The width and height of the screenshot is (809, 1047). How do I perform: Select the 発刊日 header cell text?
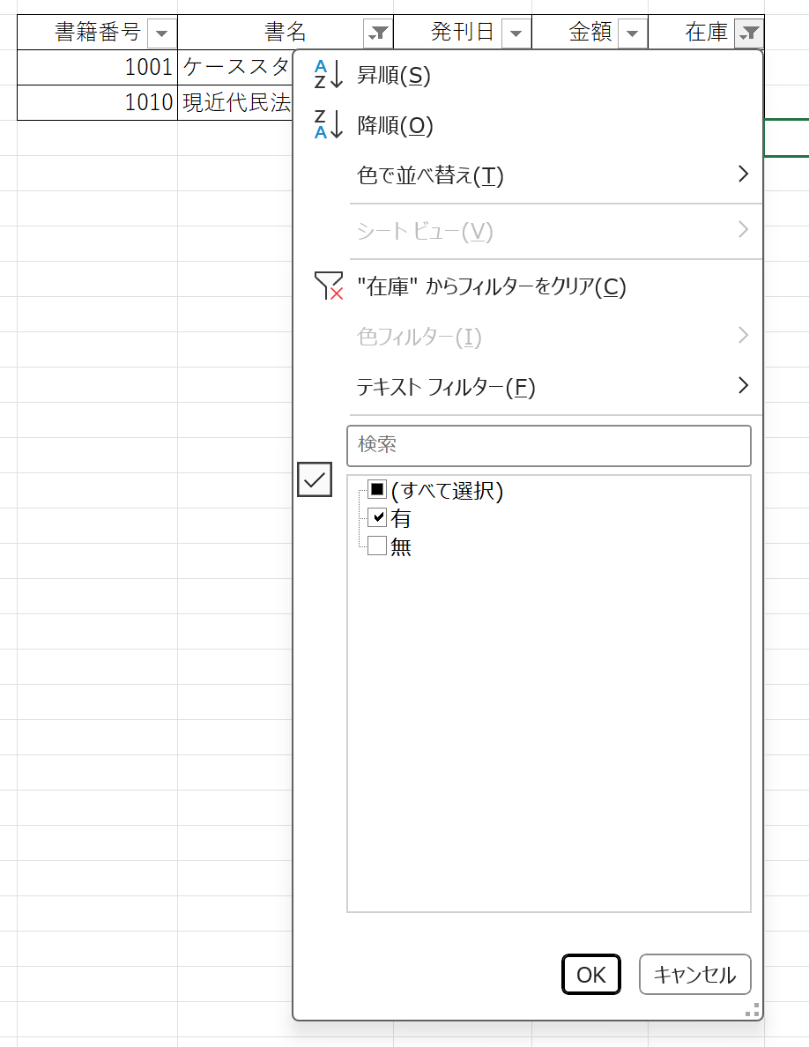(x=462, y=32)
